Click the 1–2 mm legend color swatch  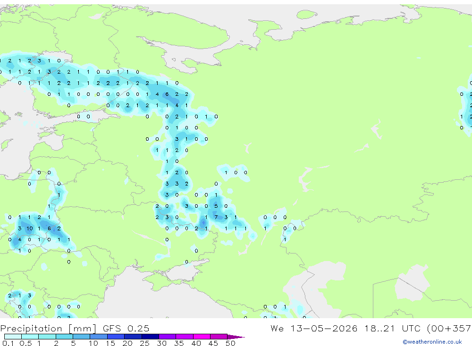[x=47, y=337]
